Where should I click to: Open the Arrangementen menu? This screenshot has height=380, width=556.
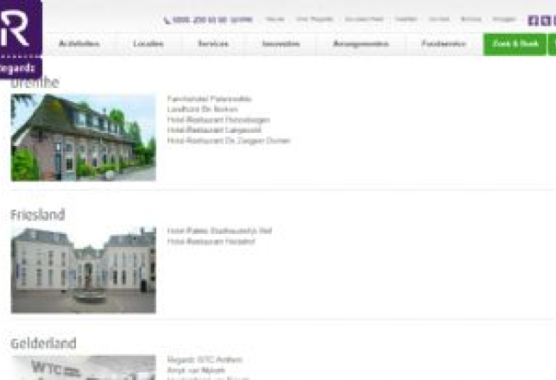[x=361, y=44]
